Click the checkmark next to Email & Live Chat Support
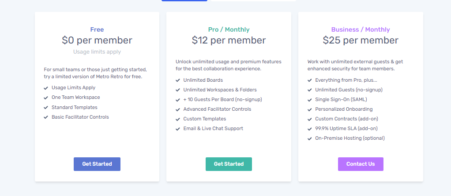The image size is (451, 196). click(x=178, y=129)
